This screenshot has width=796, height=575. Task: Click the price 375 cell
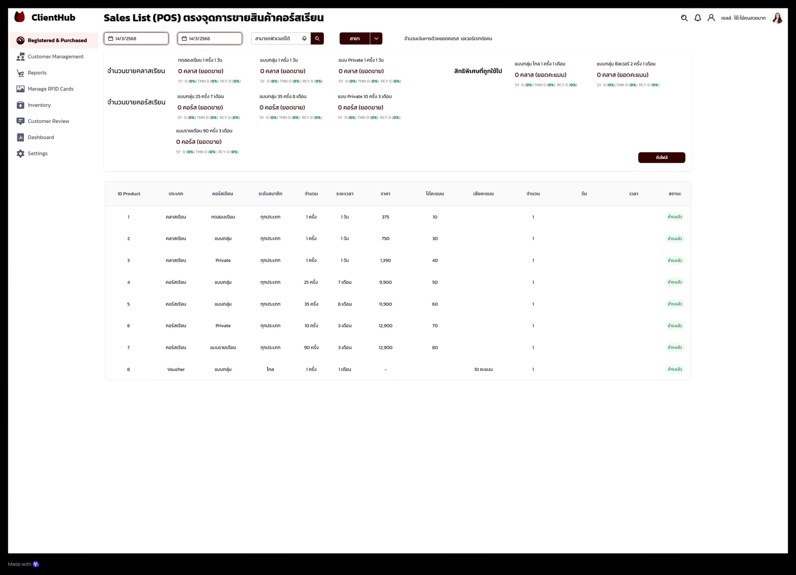coord(386,217)
